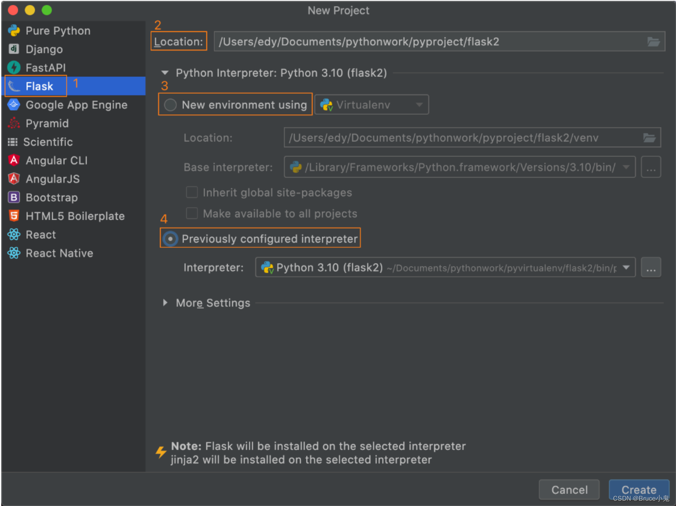Click the AngularJS icon
The width and height of the screenshot is (676, 506).
point(14,179)
